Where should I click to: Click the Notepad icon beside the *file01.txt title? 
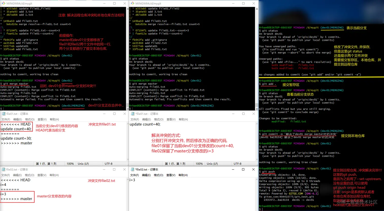[x=132, y=114]
